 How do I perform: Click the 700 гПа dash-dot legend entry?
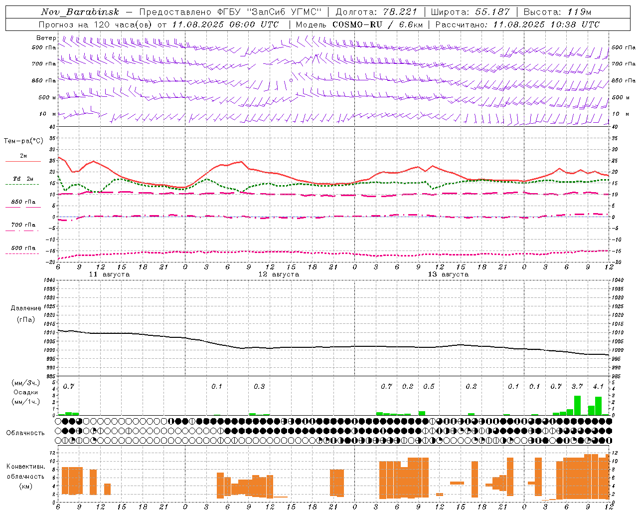[23, 227]
